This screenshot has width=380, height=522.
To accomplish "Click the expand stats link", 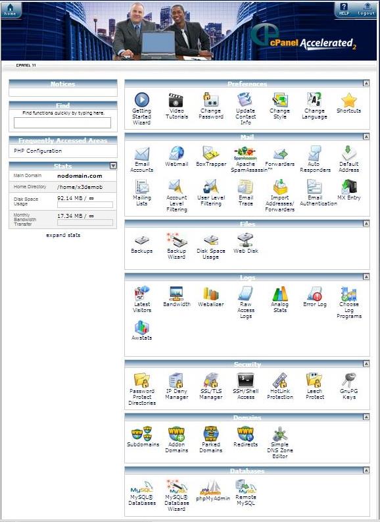I will coord(63,235).
